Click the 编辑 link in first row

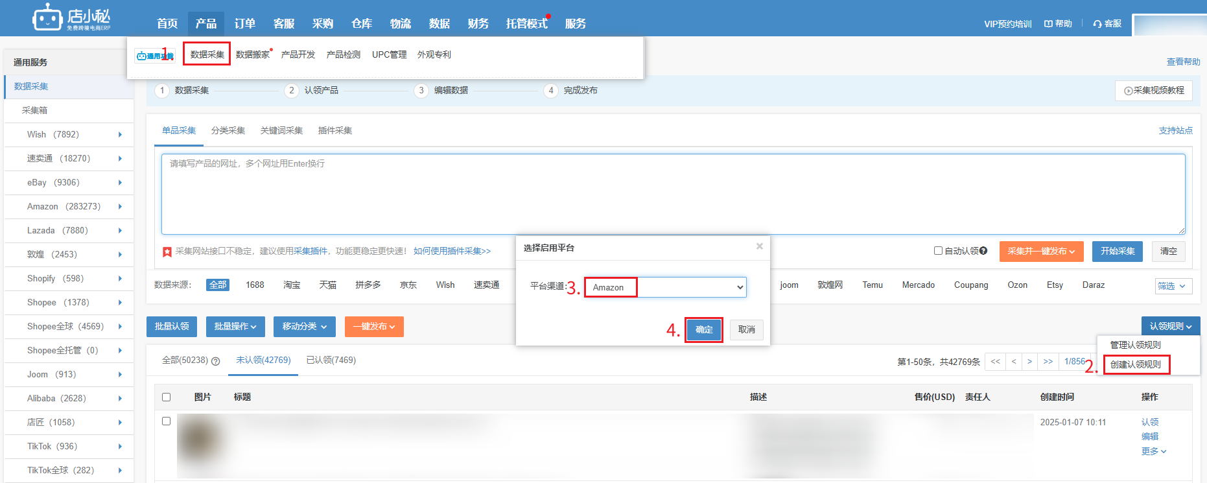pos(1150,436)
